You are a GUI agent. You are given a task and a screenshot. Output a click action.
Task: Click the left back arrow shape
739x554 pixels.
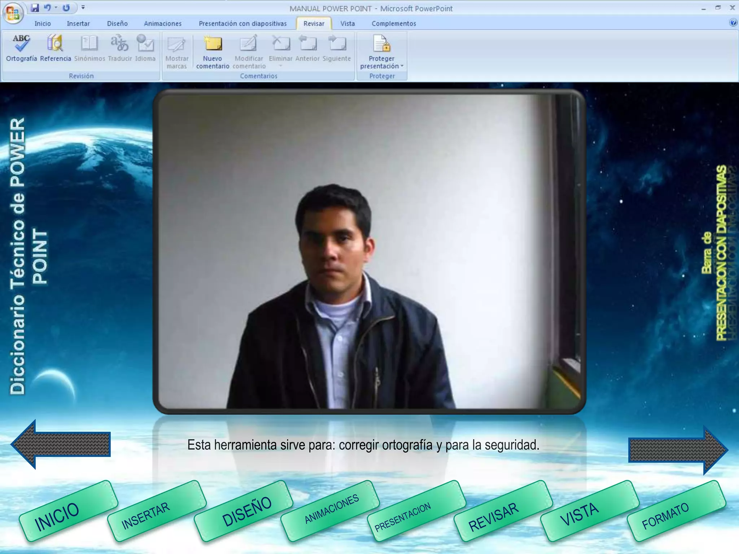(61, 444)
